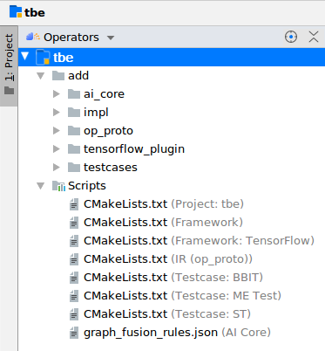Open the 1: Project side tab
This screenshot has width=325, height=351.
pyautogui.click(x=9, y=65)
